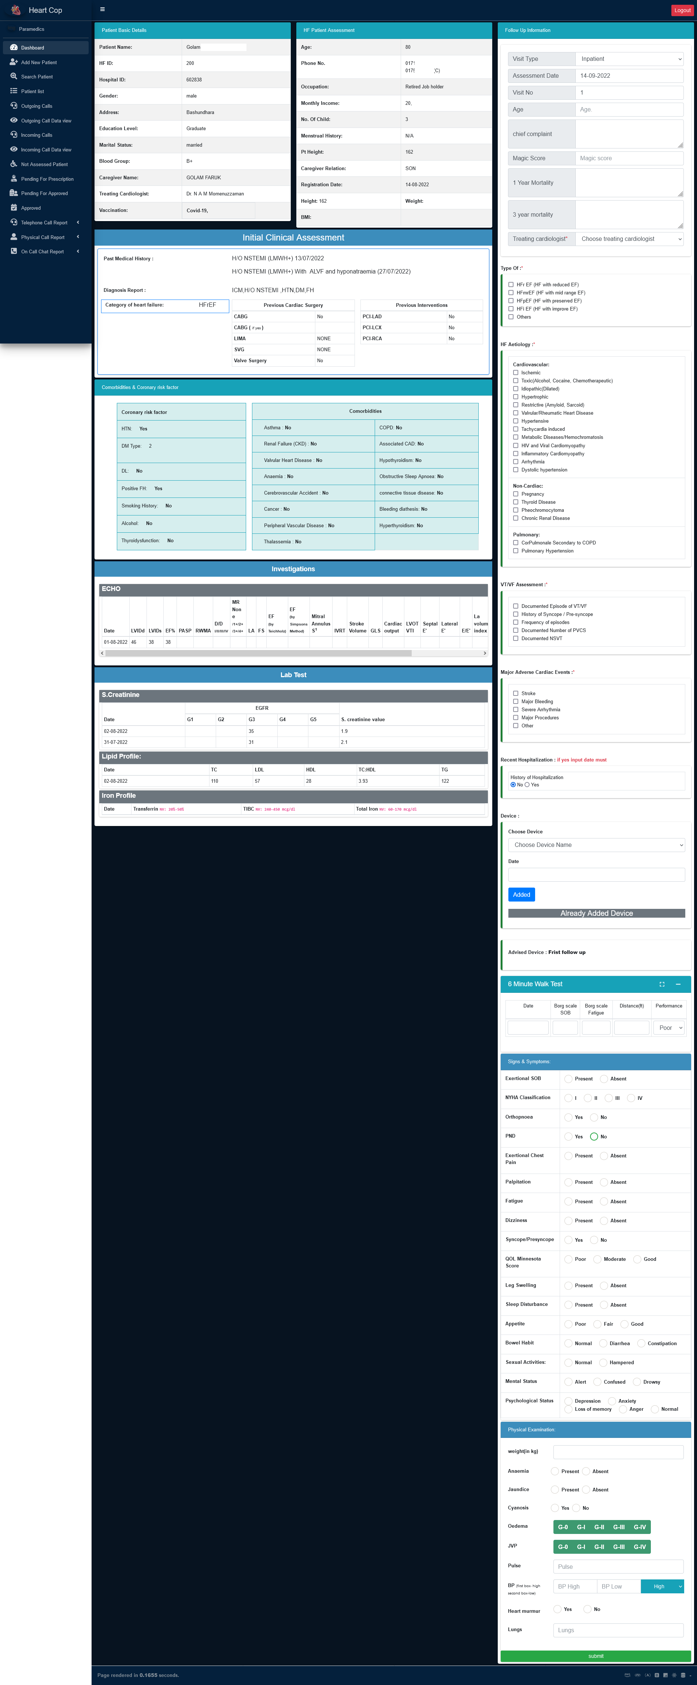Click the hamburger menu toggle icon
This screenshot has width=697, height=1685.
tap(102, 9)
